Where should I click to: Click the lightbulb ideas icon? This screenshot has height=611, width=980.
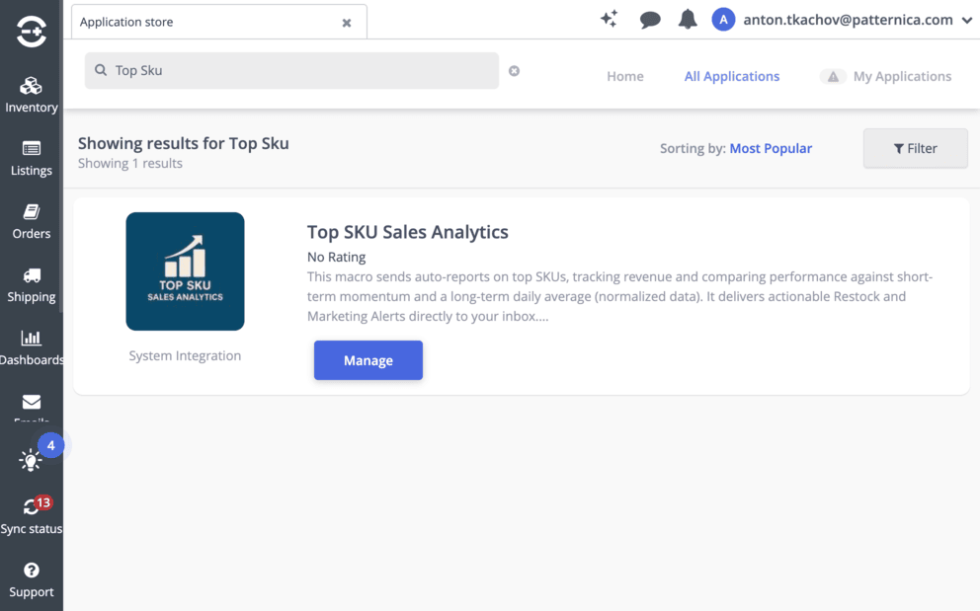tap(31, 460)
